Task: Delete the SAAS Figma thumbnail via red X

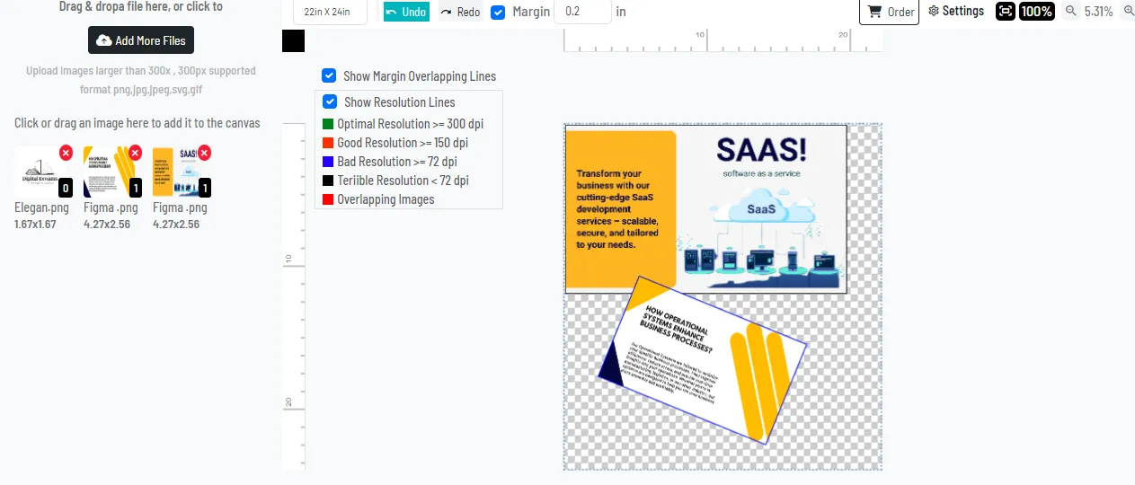Action: [204, 153]
